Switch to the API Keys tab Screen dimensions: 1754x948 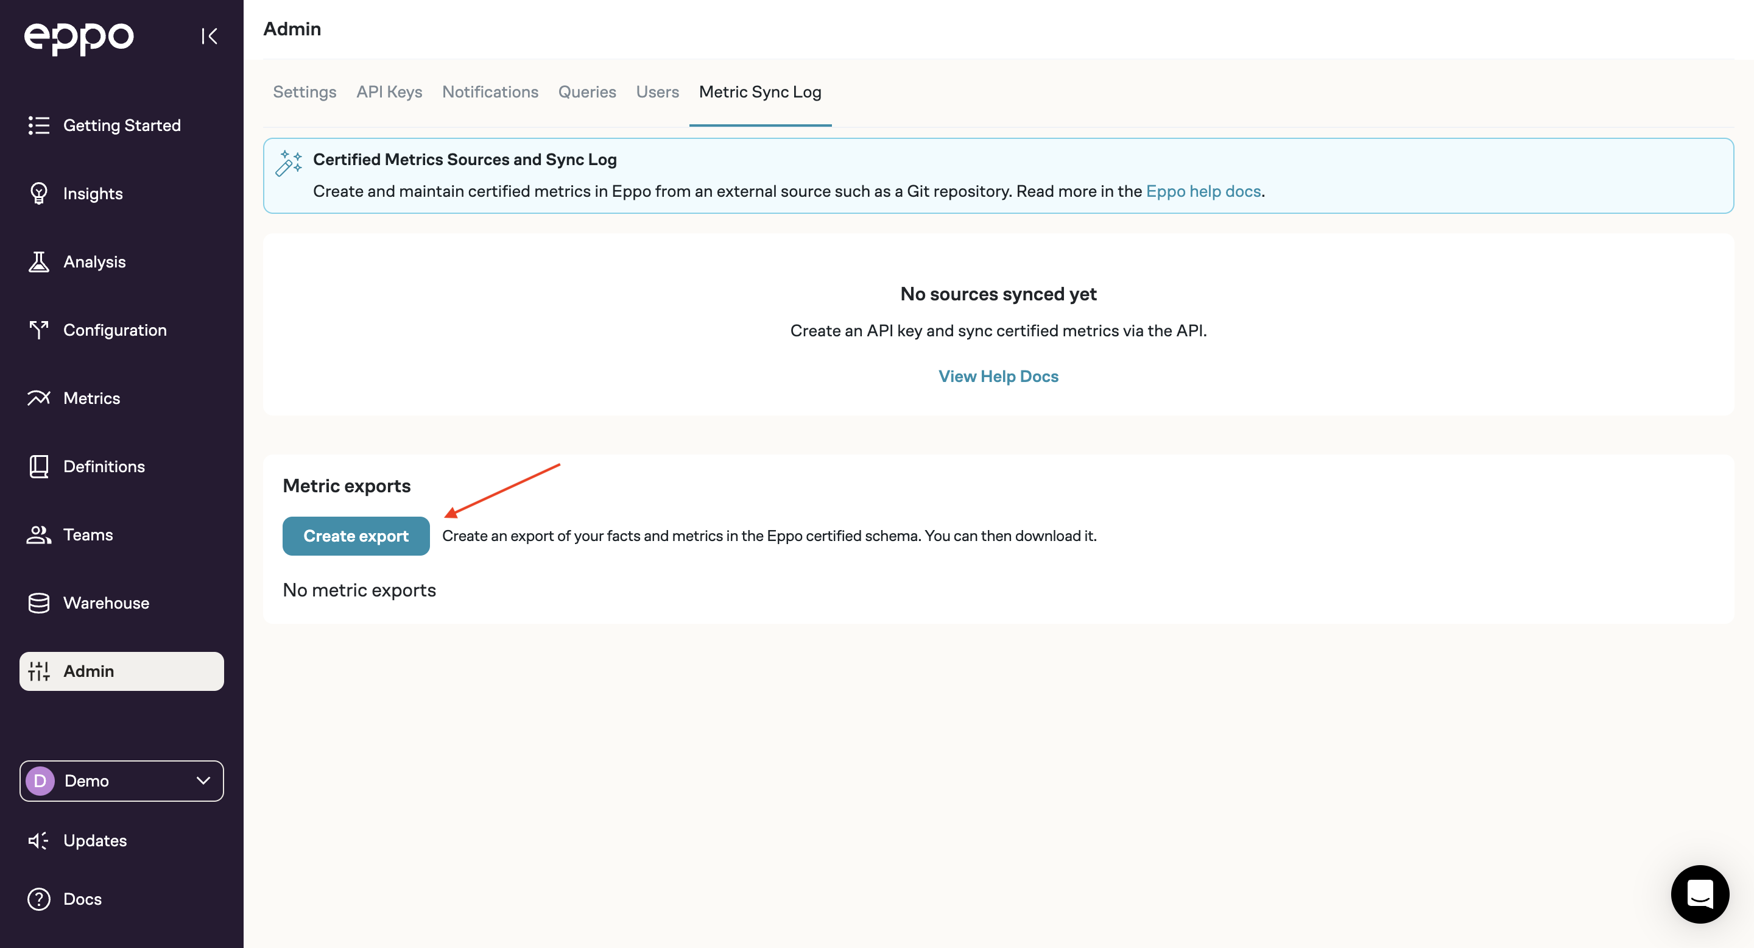(x=389, y=92)
